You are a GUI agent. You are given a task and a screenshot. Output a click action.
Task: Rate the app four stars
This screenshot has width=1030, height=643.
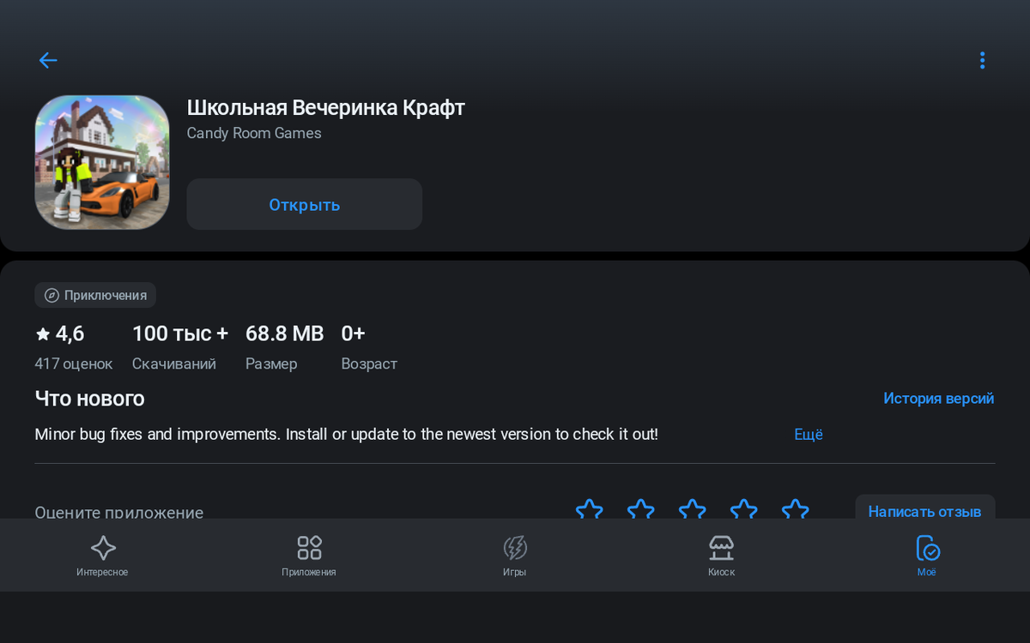pyautogui.click(x=744, y=509)
